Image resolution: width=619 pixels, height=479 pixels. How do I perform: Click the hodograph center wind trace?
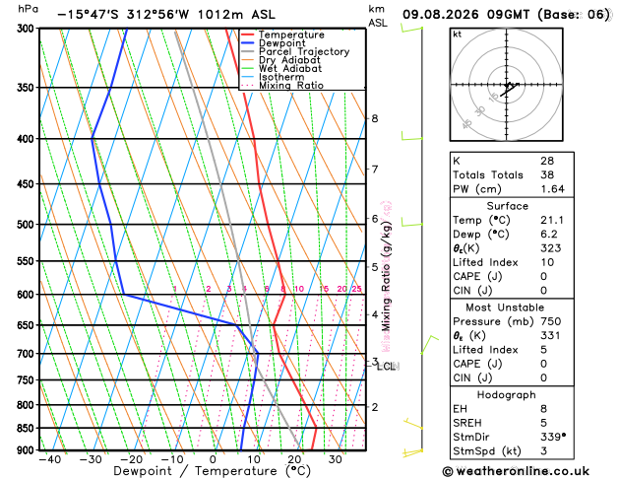click(509, 89)
